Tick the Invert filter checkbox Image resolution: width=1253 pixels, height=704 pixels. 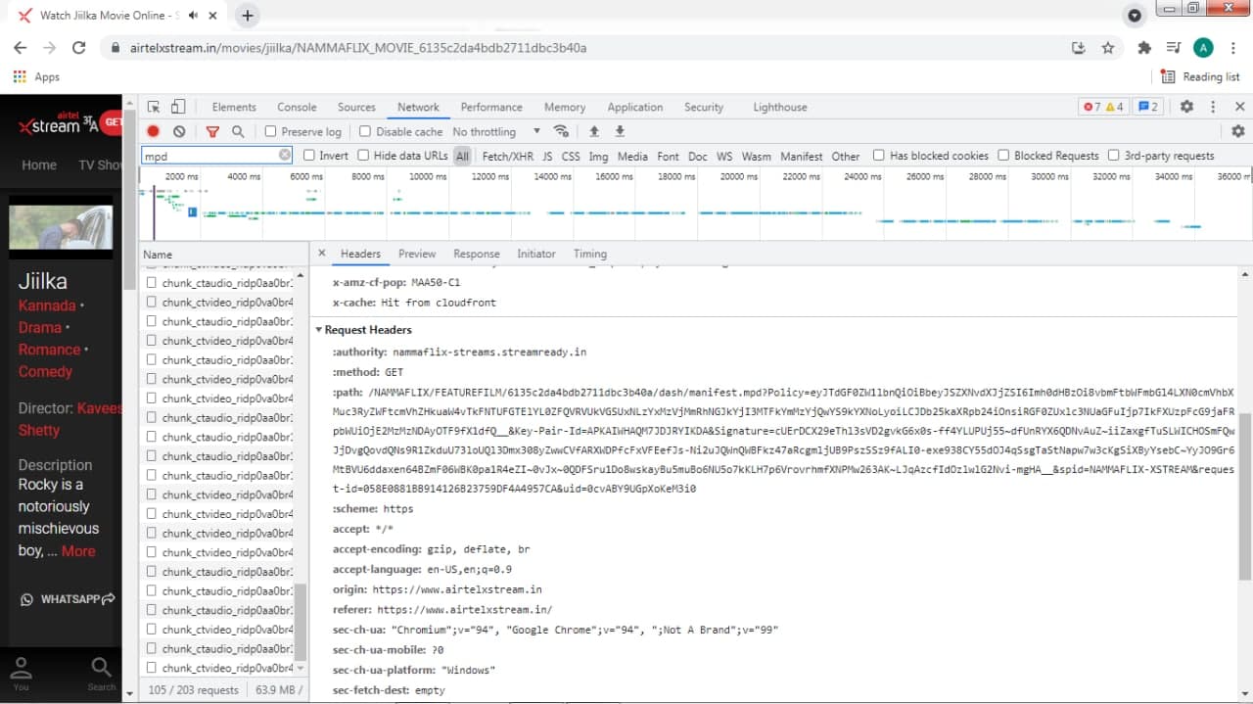click(309, 156)
